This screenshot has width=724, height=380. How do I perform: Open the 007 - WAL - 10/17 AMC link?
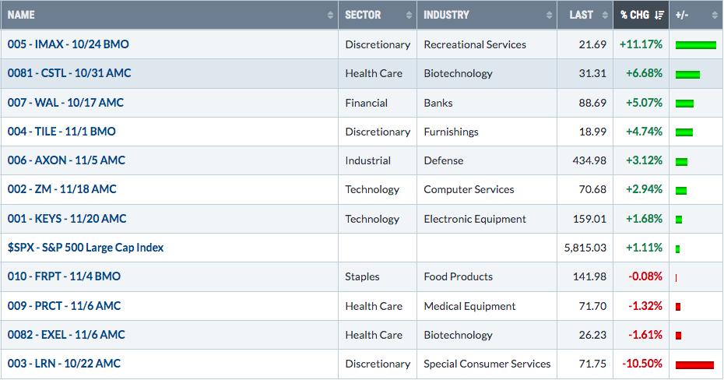click(65, 103)
